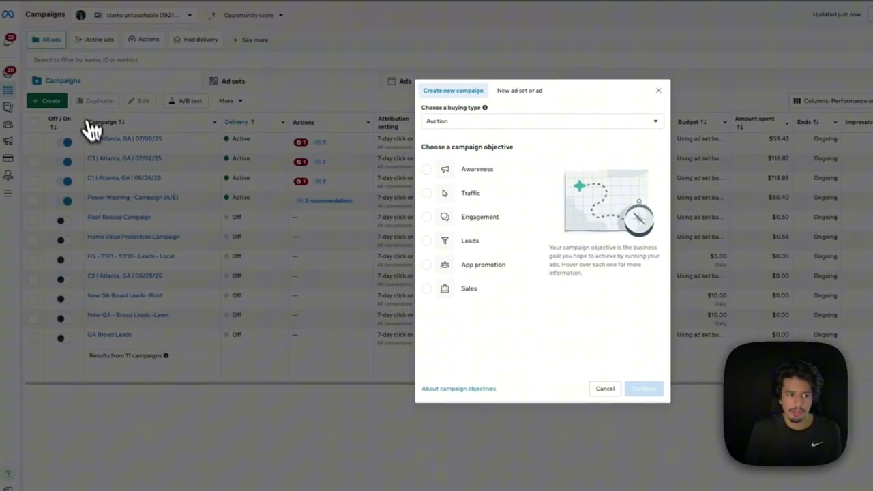
Task: Select the Sales objective radio button
Action: (427, 288)
